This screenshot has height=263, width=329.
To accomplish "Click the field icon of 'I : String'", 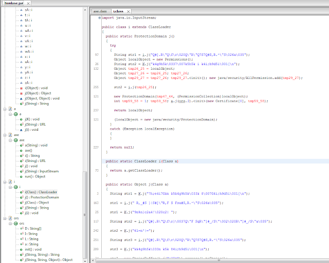I will point(22,234).
